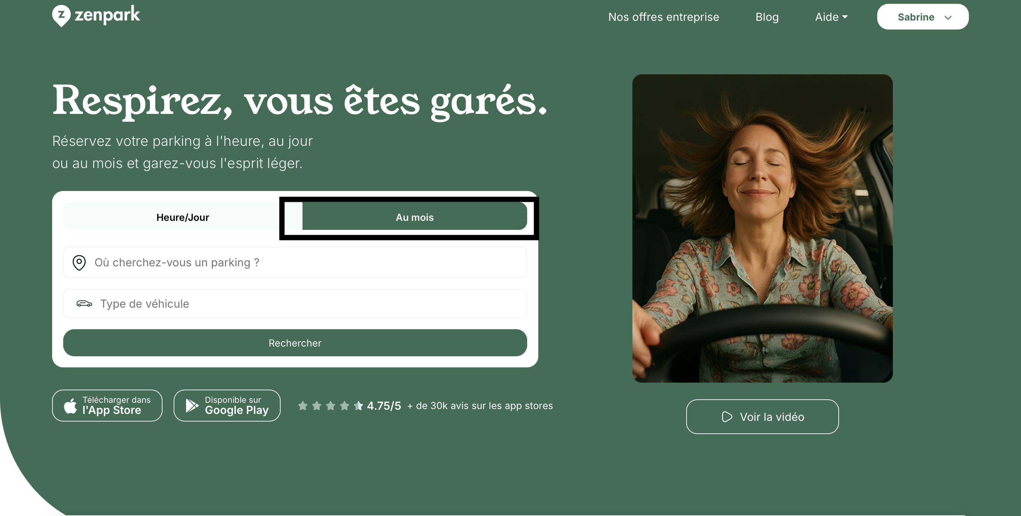Click the first rating star
Screen dimensions: 1021x516
coord(303,406)
